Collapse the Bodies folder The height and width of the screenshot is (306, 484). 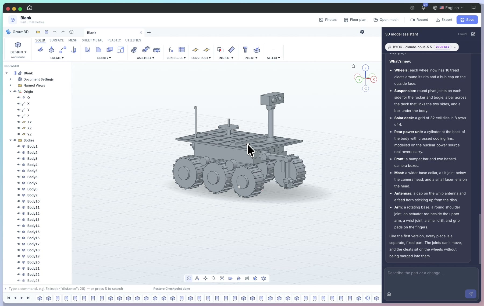(x=10, y=140)
